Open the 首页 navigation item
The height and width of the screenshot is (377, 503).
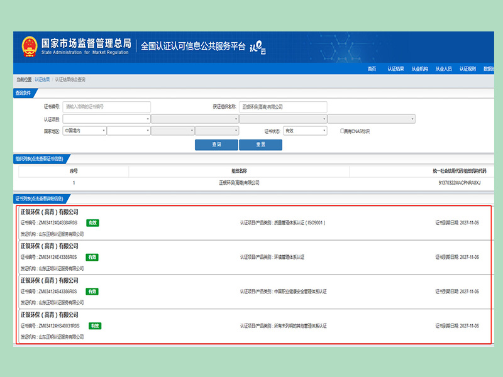372,68
